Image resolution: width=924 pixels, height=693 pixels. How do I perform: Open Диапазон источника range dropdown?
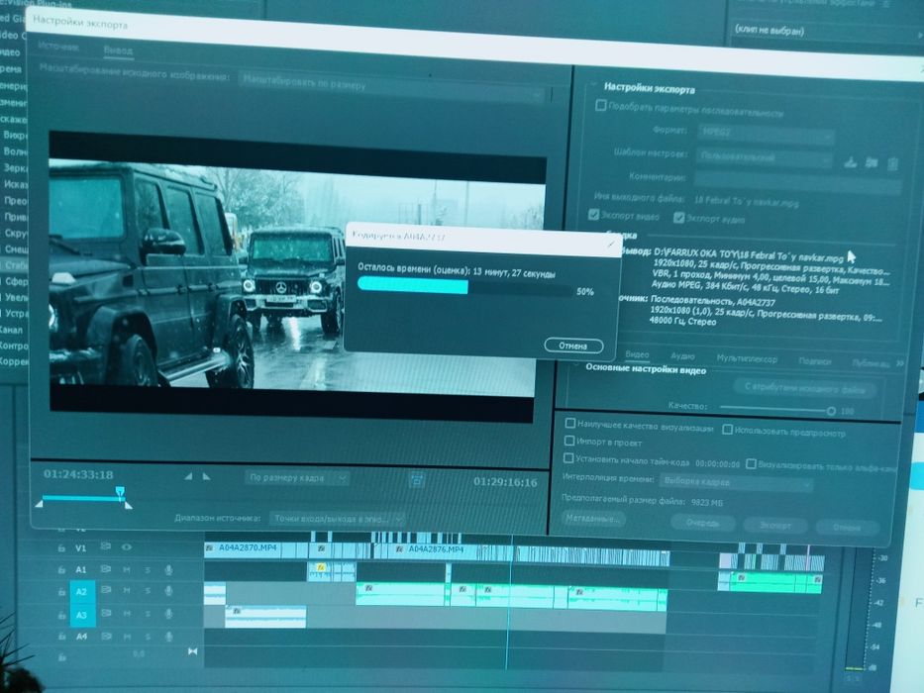tap(338, 519)
